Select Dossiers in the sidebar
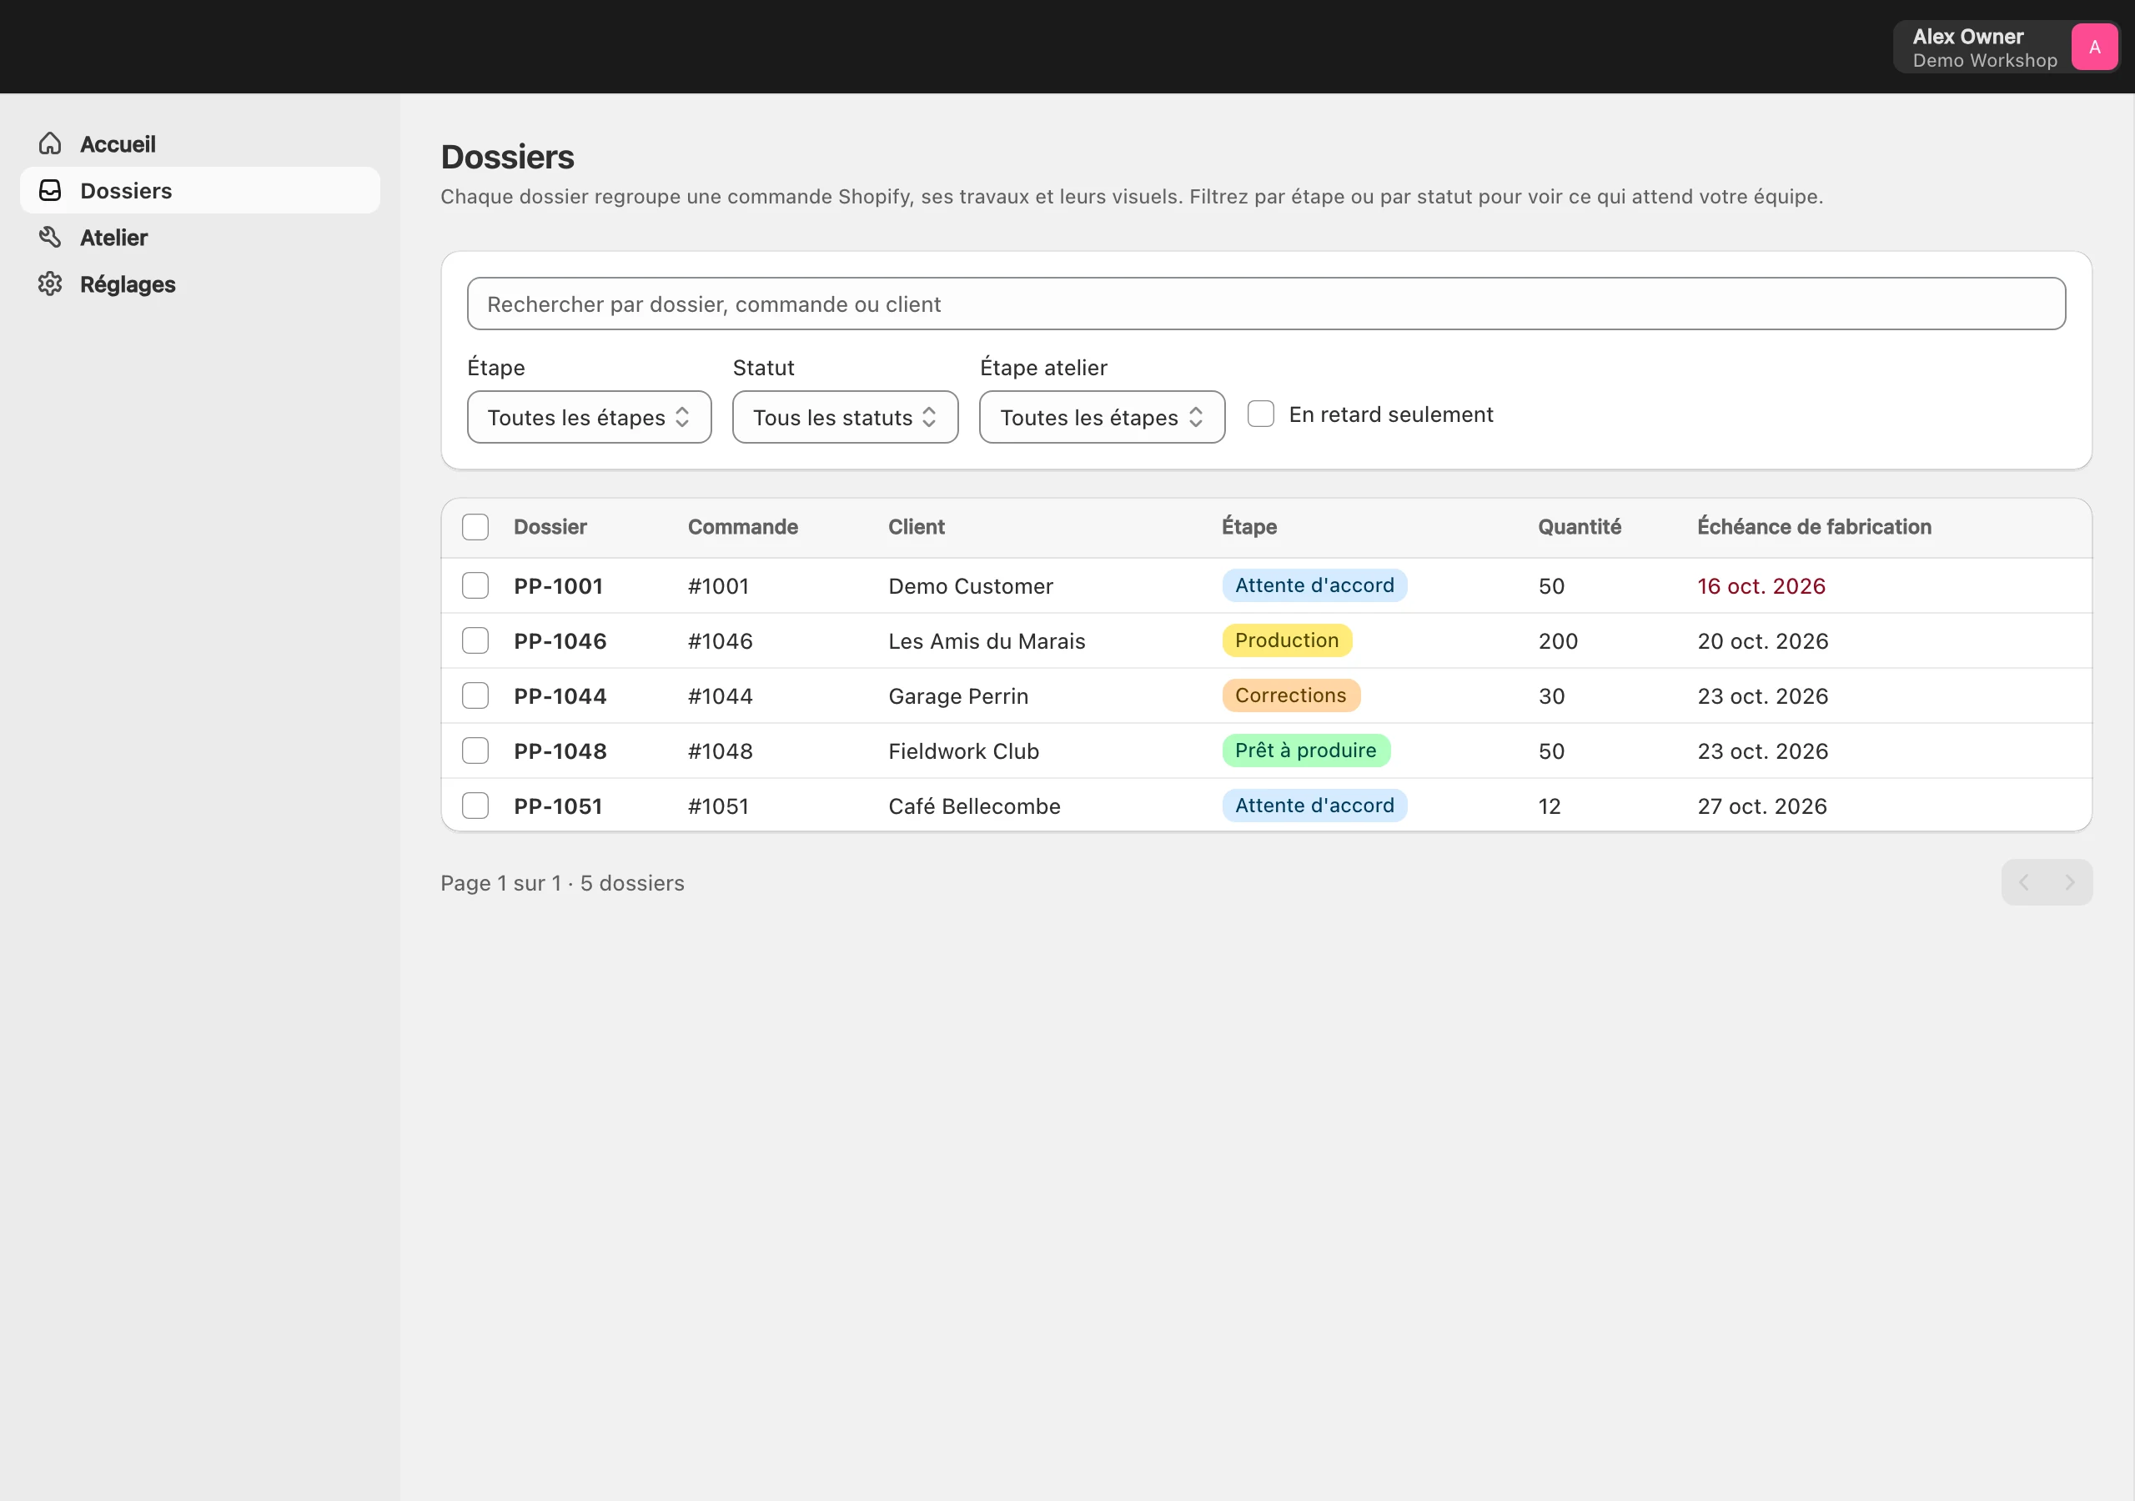The height and width of the screenshot is (1501, 2135). coord(200,190)
